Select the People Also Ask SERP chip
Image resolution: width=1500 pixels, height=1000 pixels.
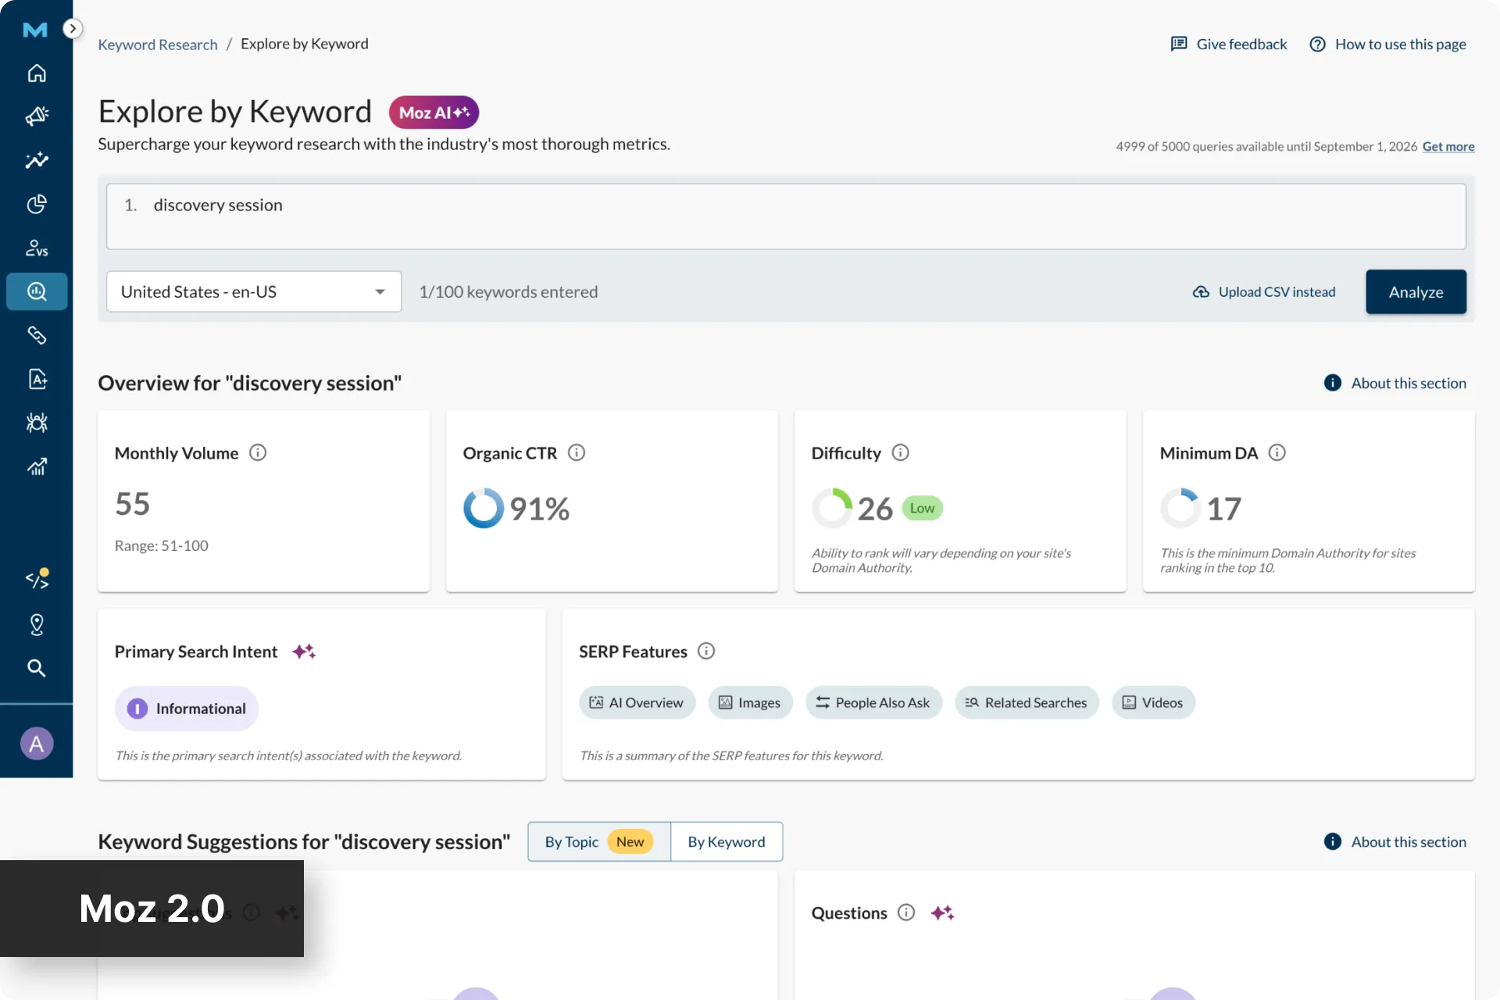873,702
